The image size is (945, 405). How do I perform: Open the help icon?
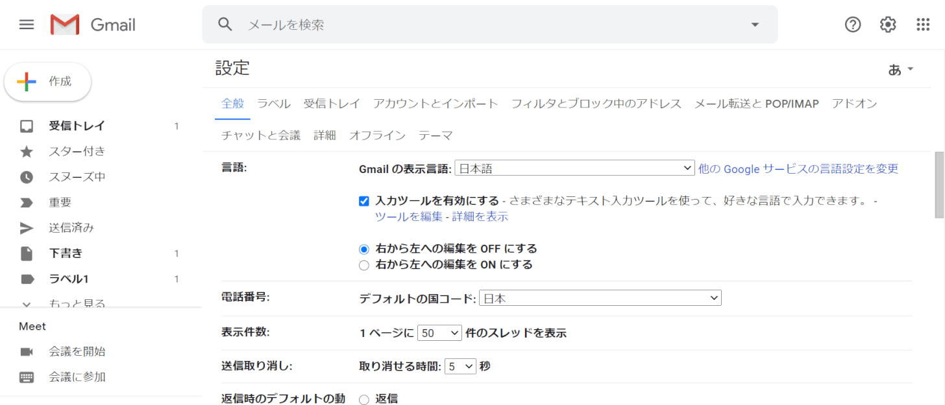click(852, 24)
